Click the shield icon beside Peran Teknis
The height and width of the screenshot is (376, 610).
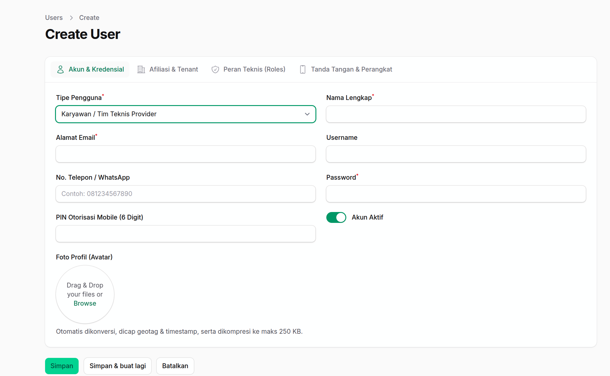coord(215,69)
